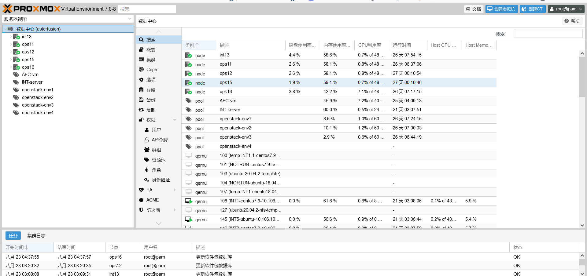
Task: Select the roles person icon
Action: [147, 170]
